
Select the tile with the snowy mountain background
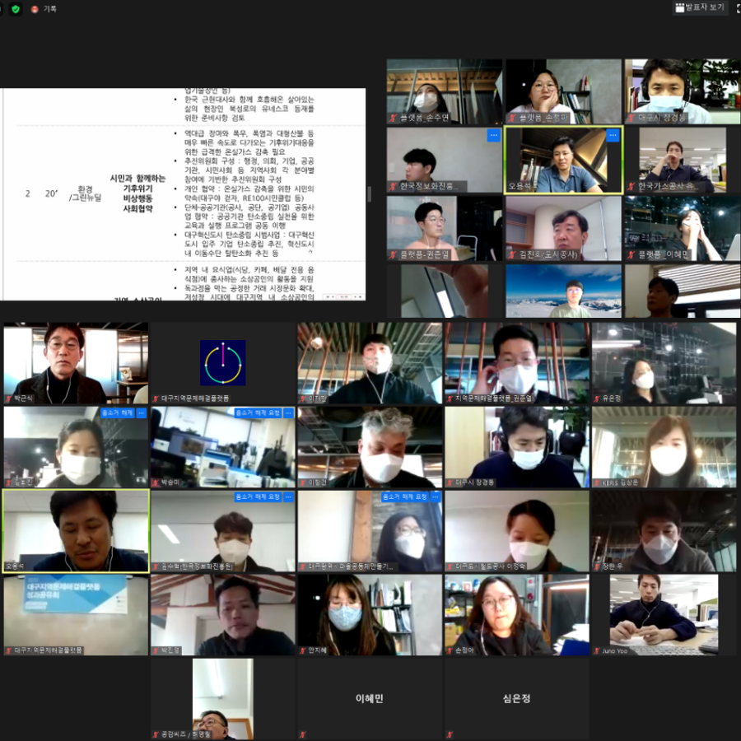click(563, 291)
